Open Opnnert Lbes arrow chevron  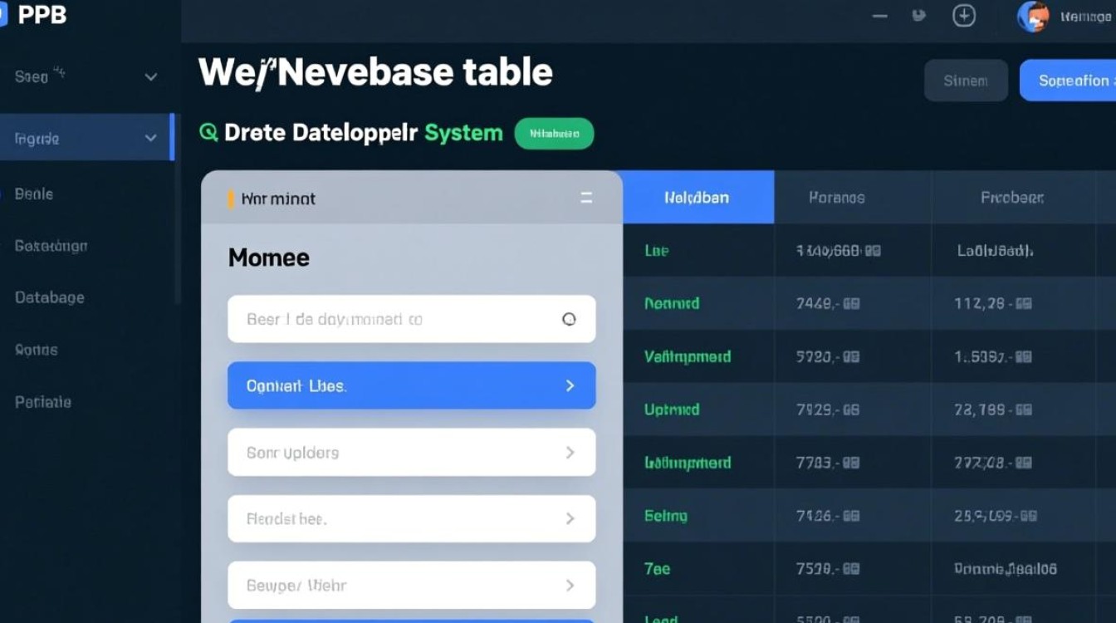570,385
